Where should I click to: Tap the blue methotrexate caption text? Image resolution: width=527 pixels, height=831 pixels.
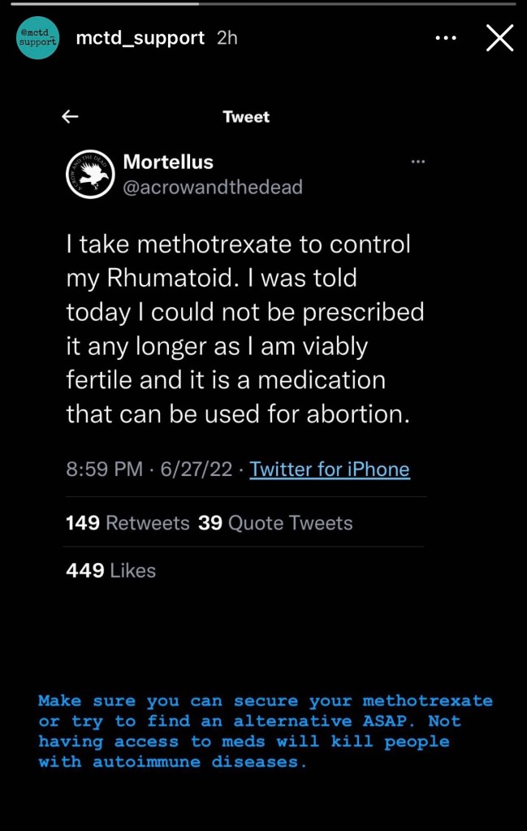click(x=265, y=731)
